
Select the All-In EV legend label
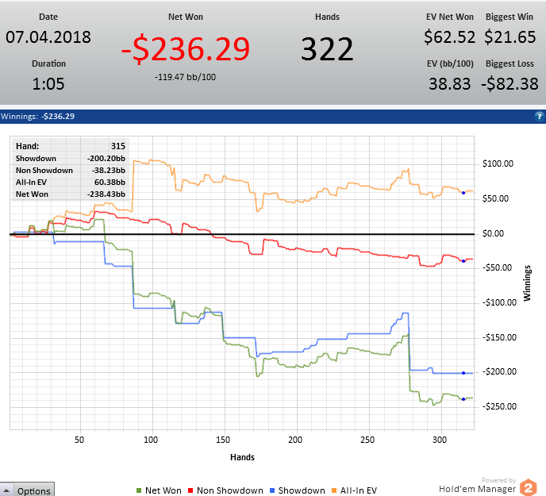(x=359, y=490)
